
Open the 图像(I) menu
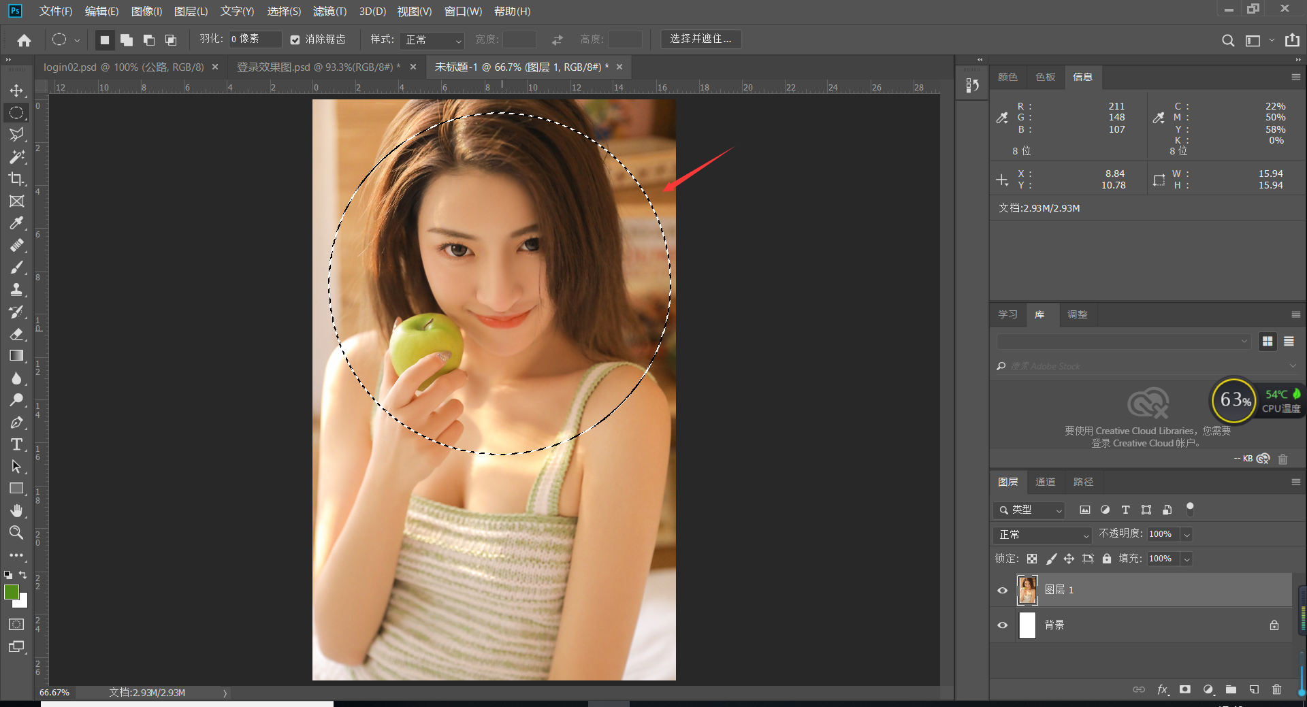pyautogui.click(x=146, y=12)
